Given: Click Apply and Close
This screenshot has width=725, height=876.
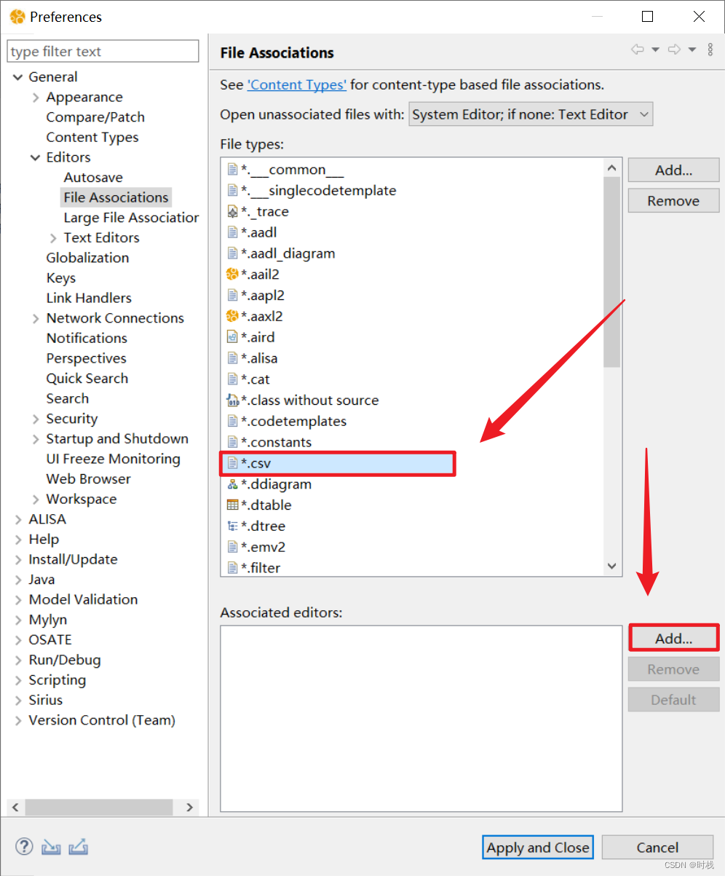Looking at the screenshot, I should coord(538,848).
